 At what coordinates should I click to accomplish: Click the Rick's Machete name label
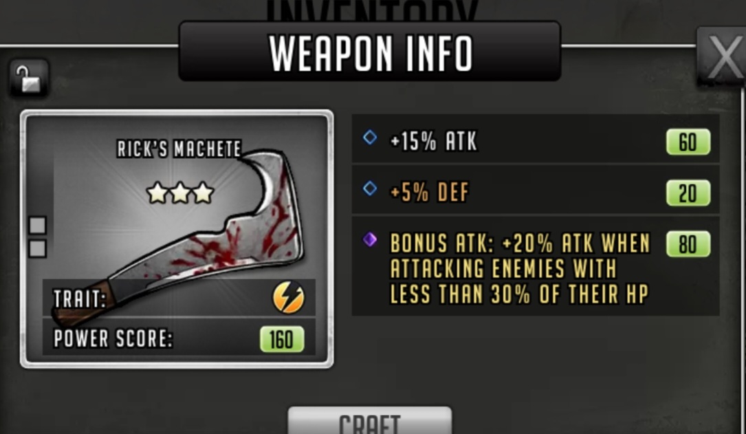point(179,149)
